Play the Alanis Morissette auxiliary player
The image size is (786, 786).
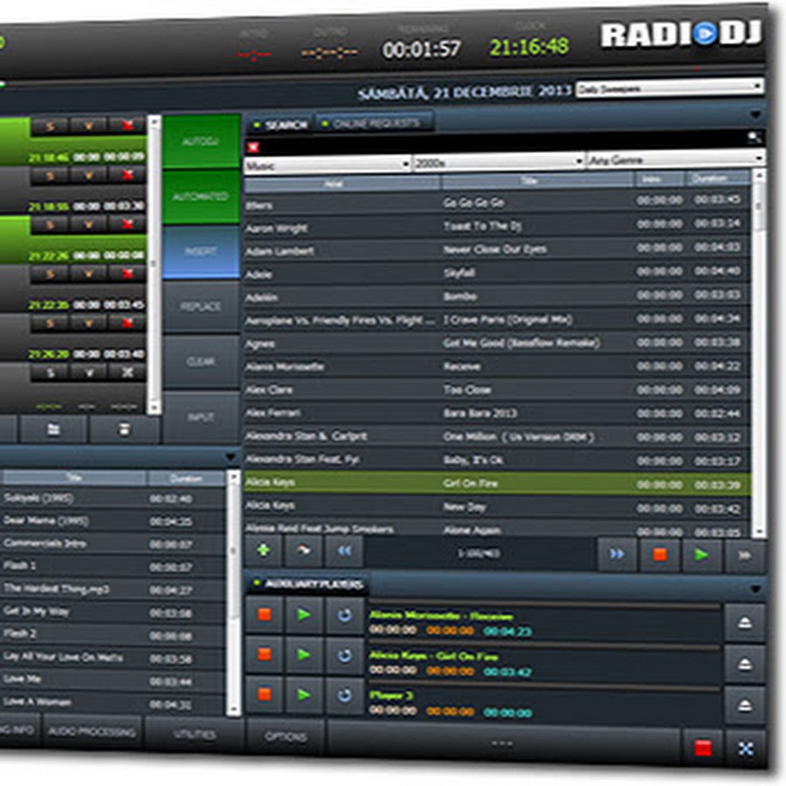303,615
